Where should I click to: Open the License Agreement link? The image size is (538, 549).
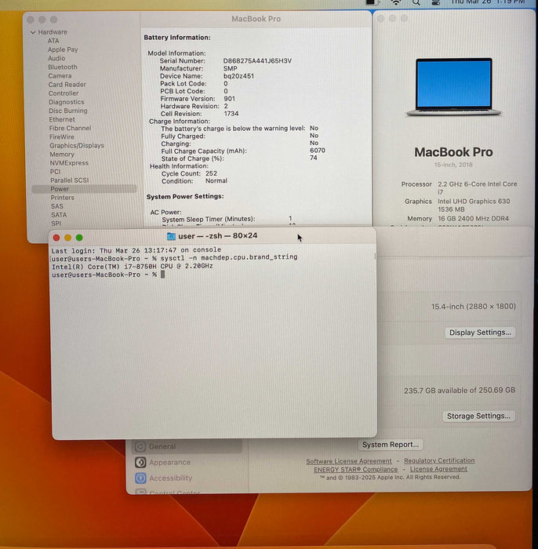[438, 469]
